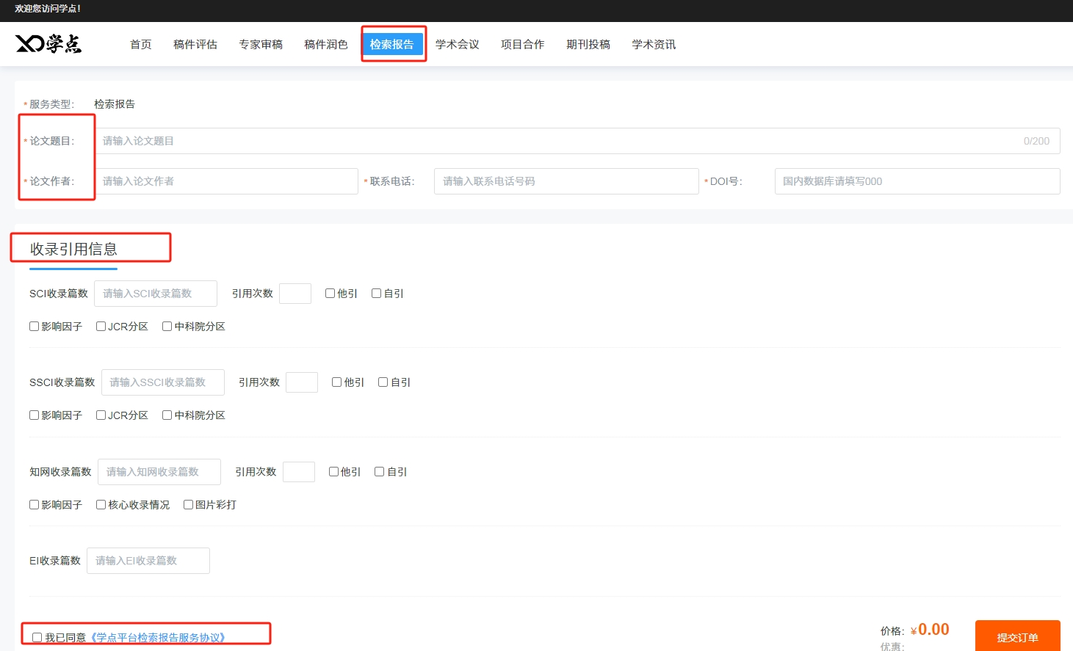Select the 检索报告 tab
The width and height of the screenshot is (1073, 651).
click(392, 44)
